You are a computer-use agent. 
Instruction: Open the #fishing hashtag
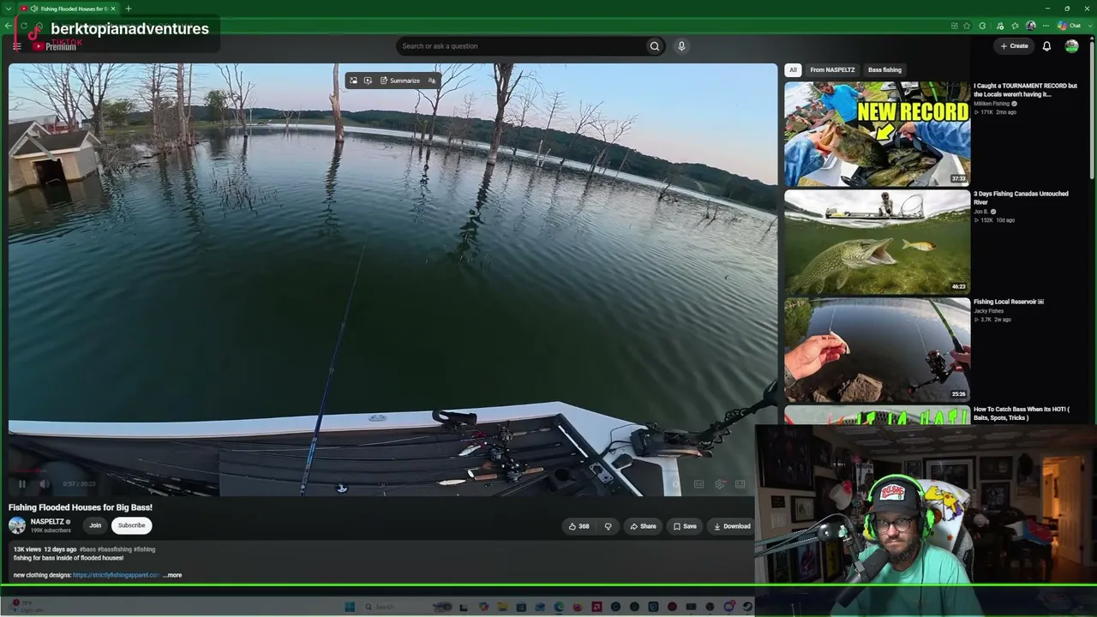click(144, 549)
